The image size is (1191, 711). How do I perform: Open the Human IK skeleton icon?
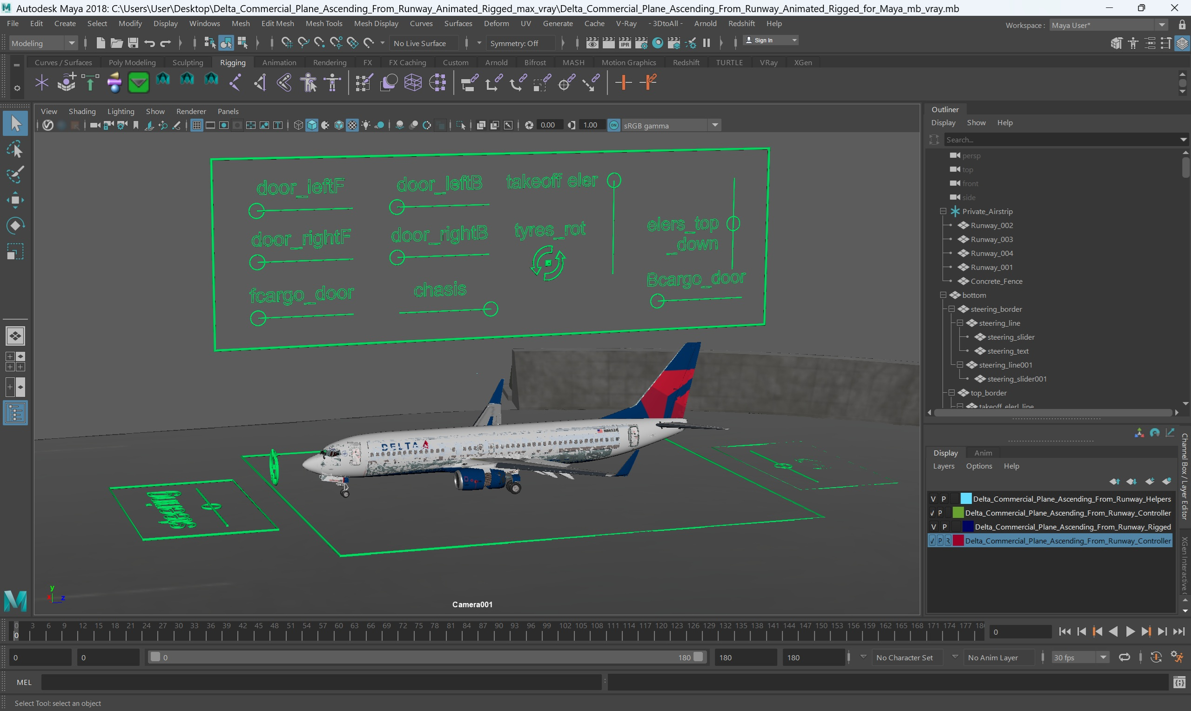click(332, 83)
